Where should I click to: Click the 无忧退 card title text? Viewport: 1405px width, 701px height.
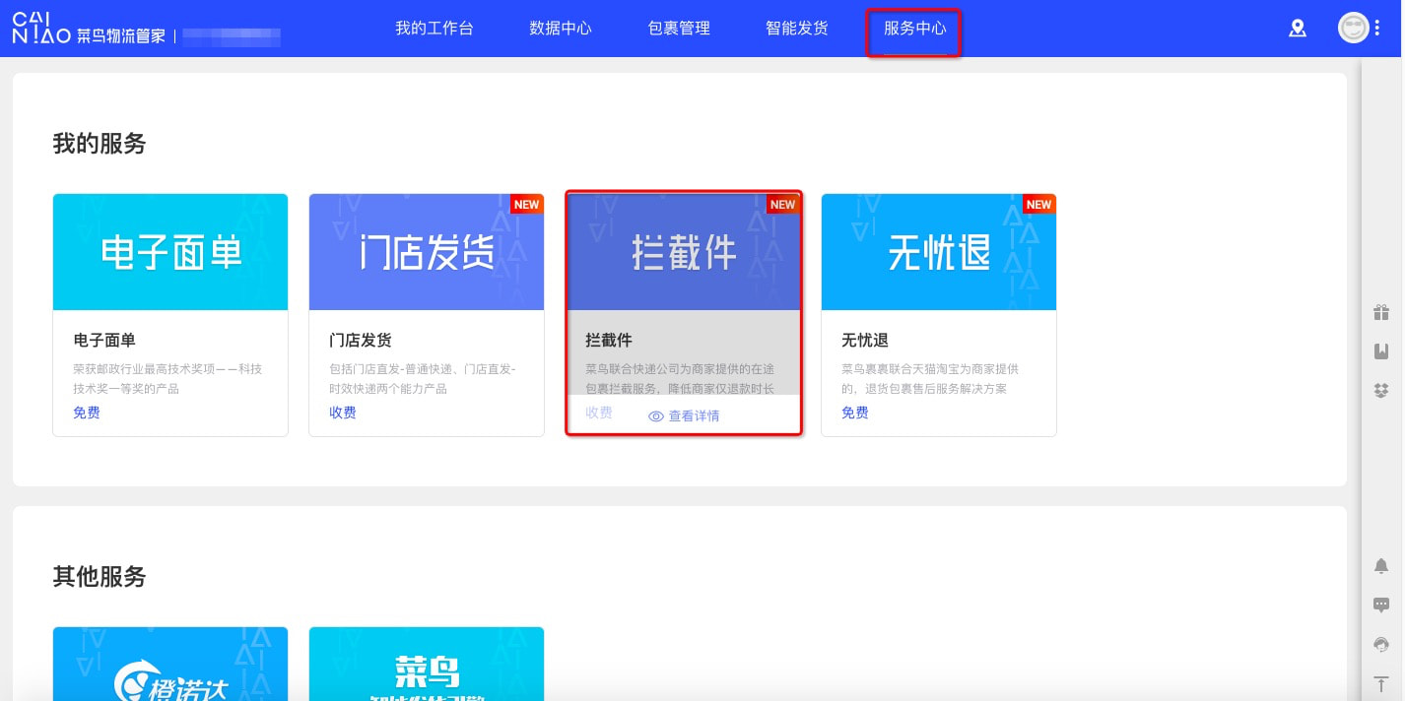pos(865,341)
